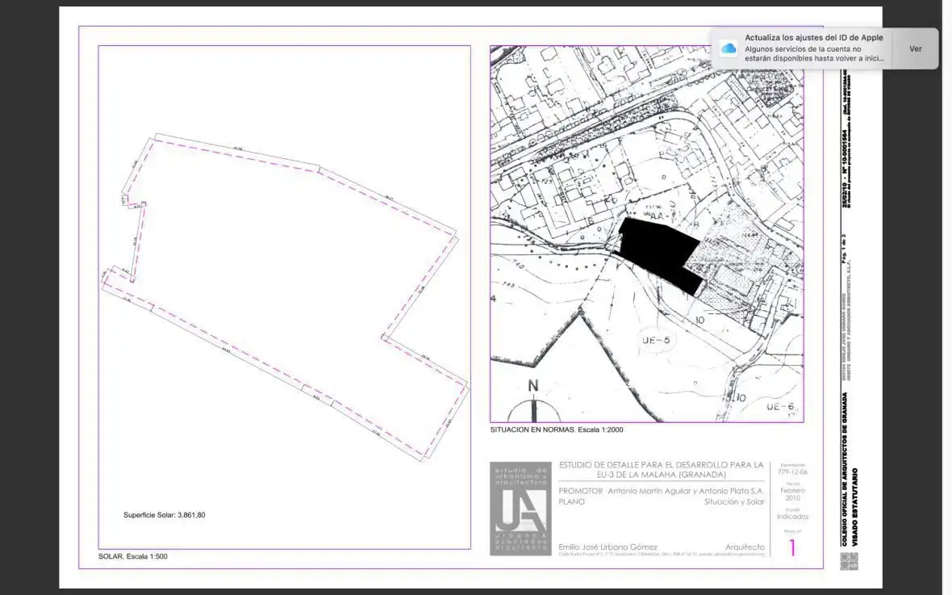952x595 pixels.
Task: Click the "Indicadas" scale text
Action: pos(792,517)
